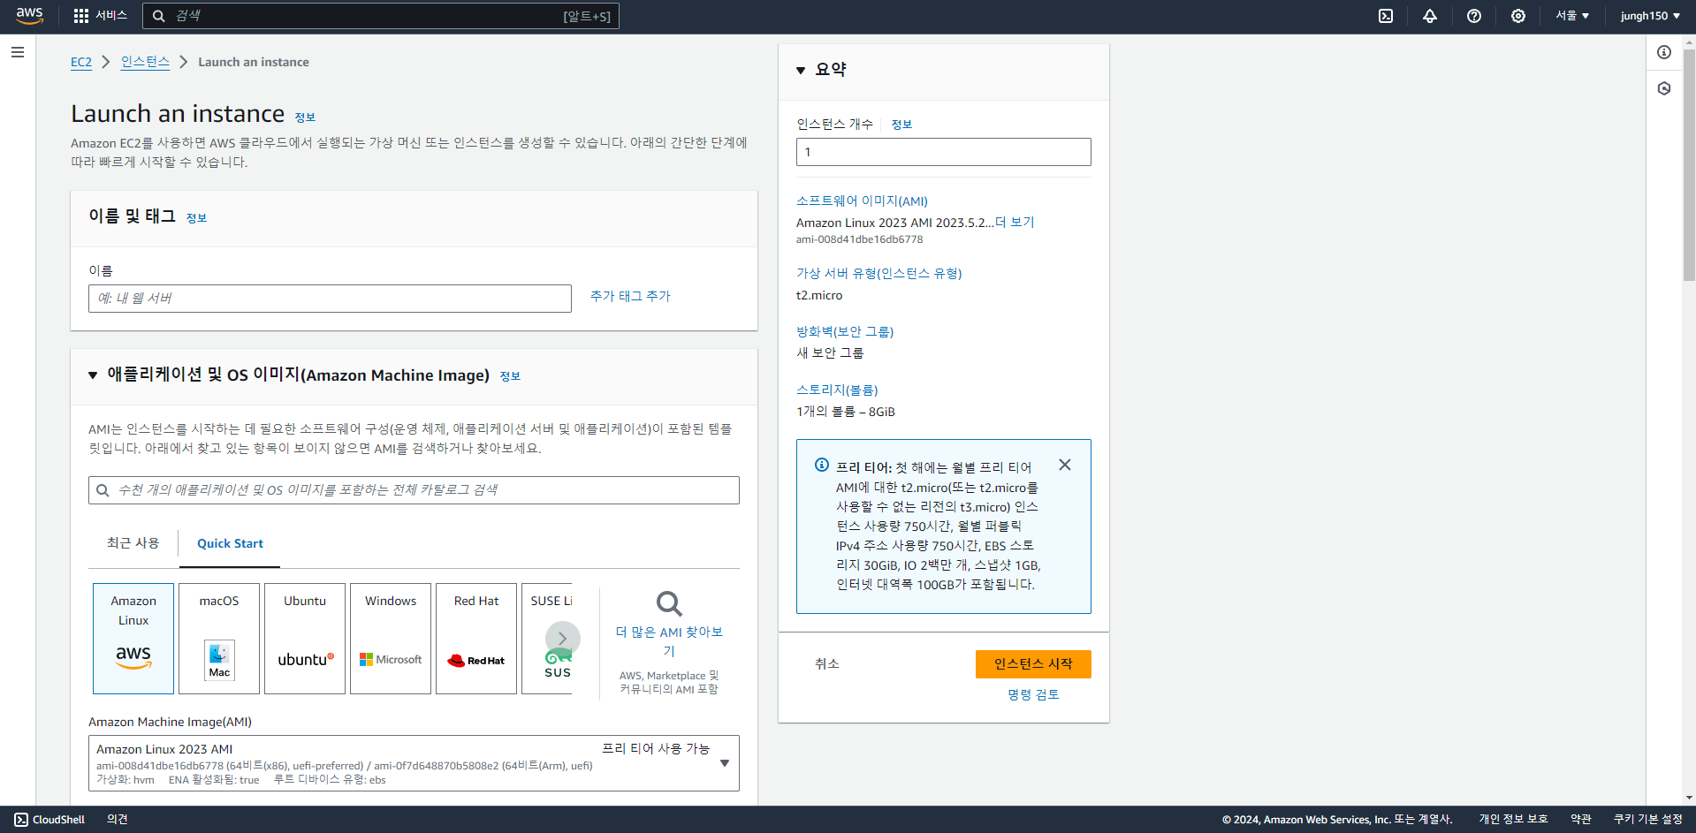Click the 취소 cancel button
The image size is (1696, 833).
(826, 664)
